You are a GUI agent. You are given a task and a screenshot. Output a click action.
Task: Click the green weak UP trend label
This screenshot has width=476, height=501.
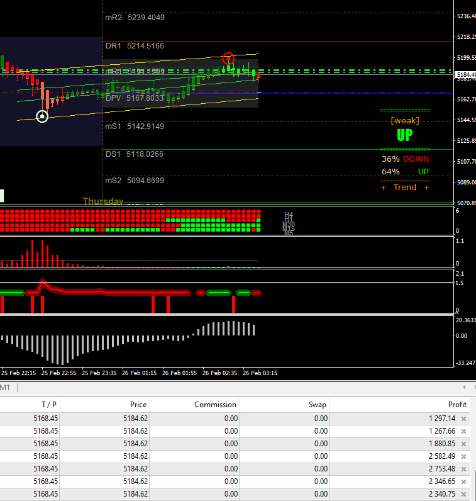(x=404, y=135)
